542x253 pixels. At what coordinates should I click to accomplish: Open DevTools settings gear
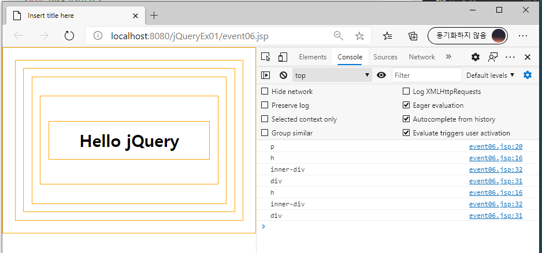coord(476,57)
